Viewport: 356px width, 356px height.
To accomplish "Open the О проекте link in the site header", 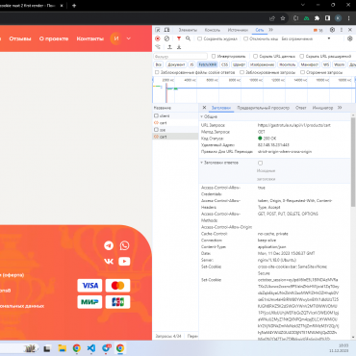I will [54, 38].
